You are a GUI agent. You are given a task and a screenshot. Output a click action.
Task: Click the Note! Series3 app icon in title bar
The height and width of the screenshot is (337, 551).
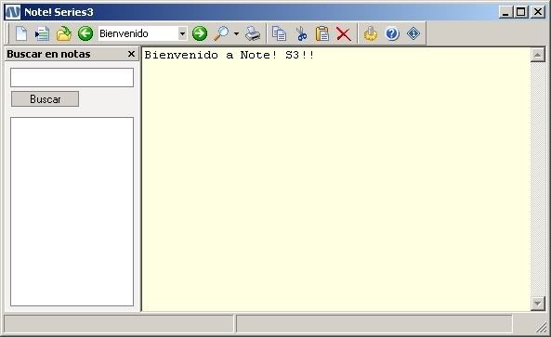13,12
